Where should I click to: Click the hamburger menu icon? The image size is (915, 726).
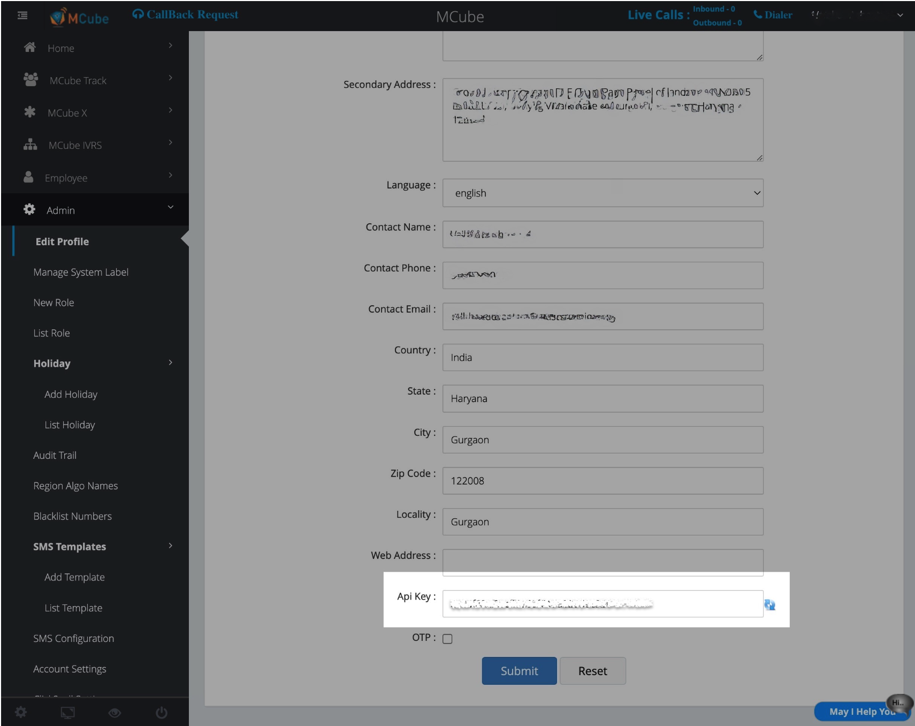[22, 16]
